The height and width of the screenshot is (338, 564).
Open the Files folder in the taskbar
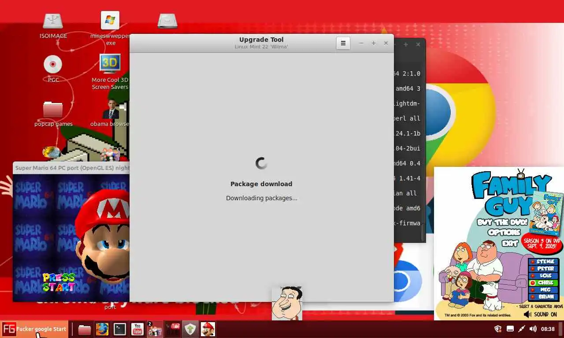point(84,329)
